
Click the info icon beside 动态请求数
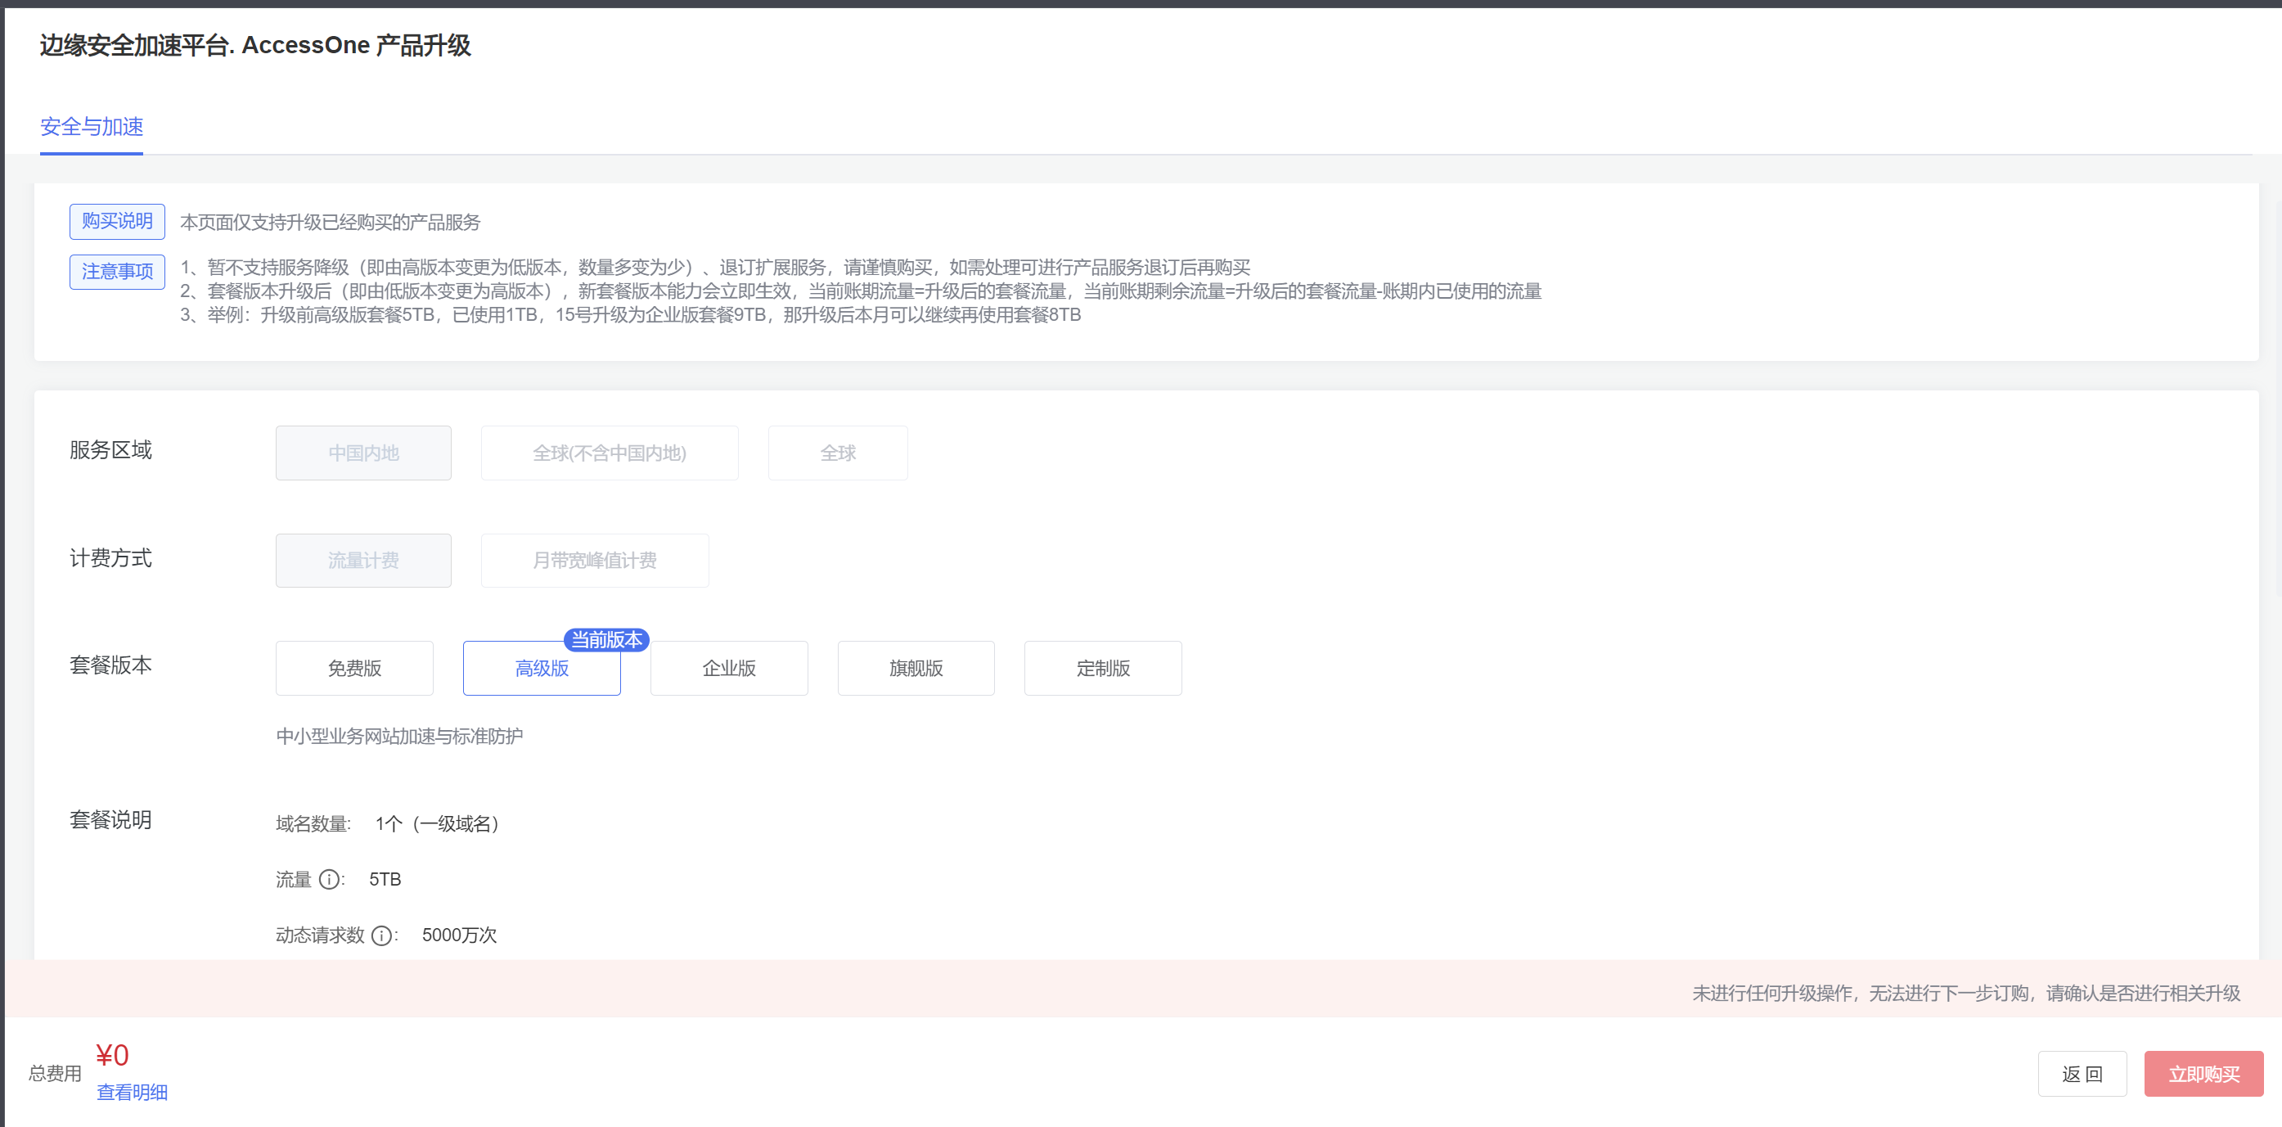[x=381, y=935]
